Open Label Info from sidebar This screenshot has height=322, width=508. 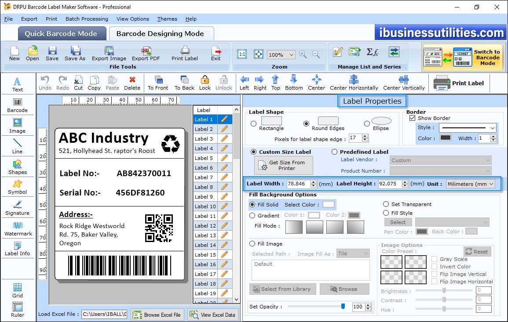pos(18,249)
